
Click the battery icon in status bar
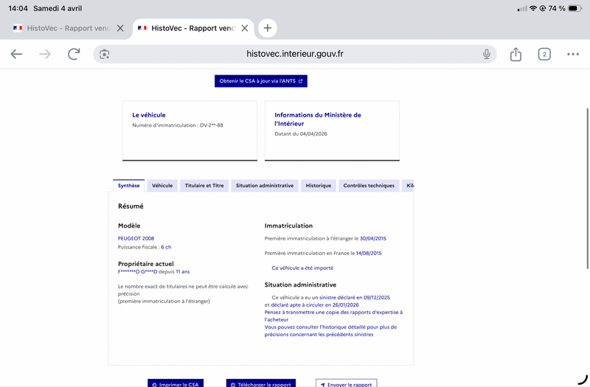coord(575,8)
